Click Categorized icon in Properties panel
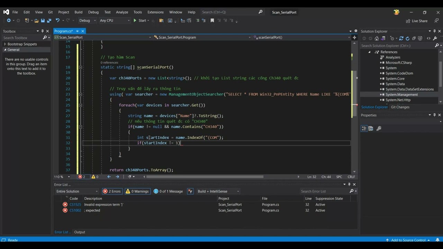 tap(364, 129)
